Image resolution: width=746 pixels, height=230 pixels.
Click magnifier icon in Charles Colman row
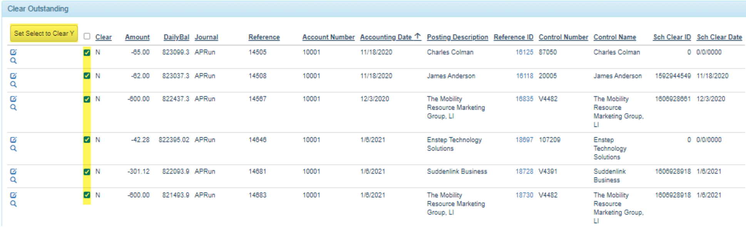13,61
